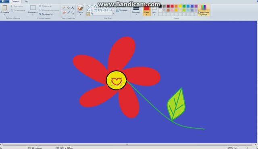
Task: Select the Magnifier zoom tool
Action: [73, 13]
